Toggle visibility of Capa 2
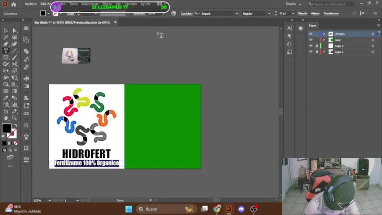Image resolution: width=382 pixels, height=215 pixels. coord(311,52)
